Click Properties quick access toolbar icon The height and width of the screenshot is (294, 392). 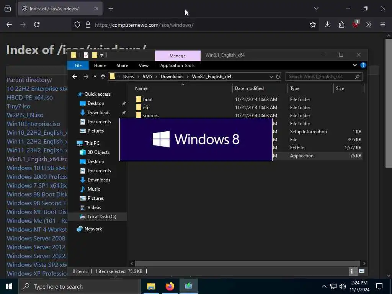[x=86, y=55]
